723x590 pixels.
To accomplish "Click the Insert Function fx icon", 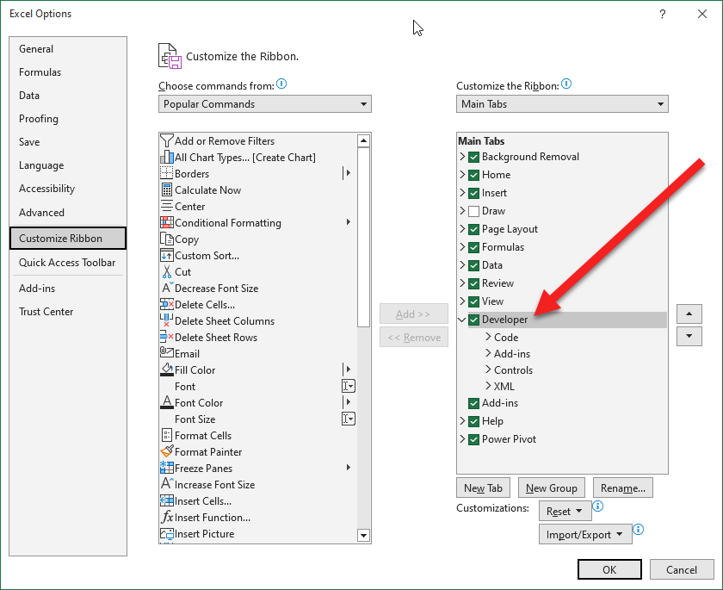I will (166, 517).
